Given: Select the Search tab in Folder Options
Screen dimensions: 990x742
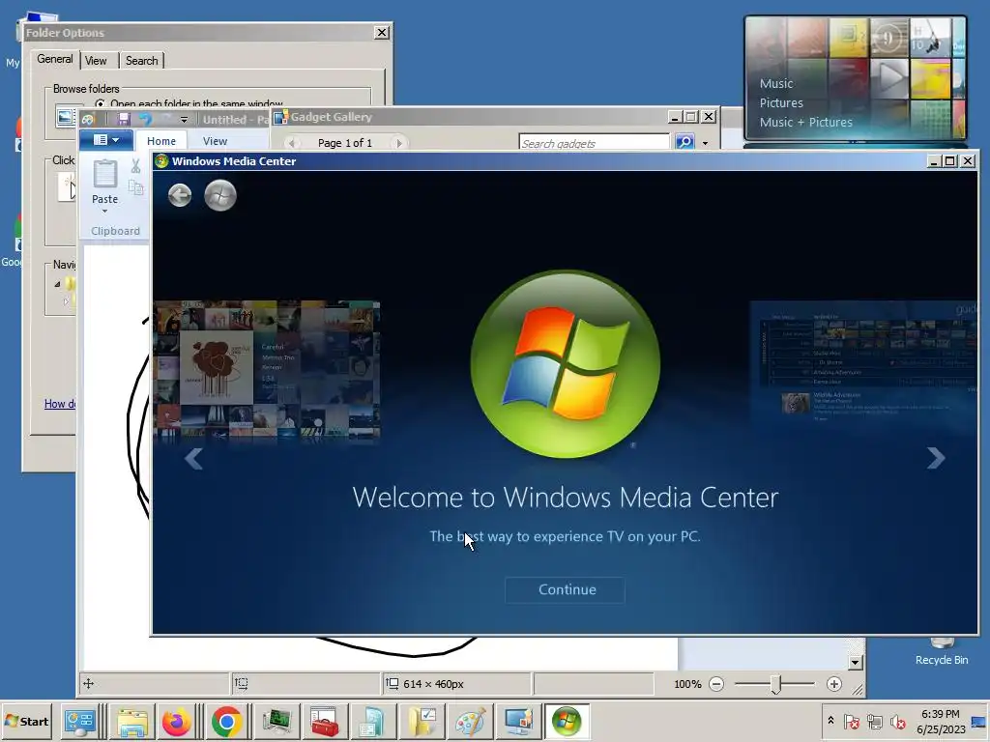Looking at the screenshot, I should 141,61.
